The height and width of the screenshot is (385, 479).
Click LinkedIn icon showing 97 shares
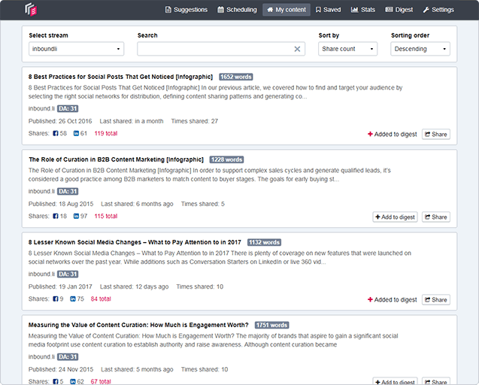(x=76, y=216)
